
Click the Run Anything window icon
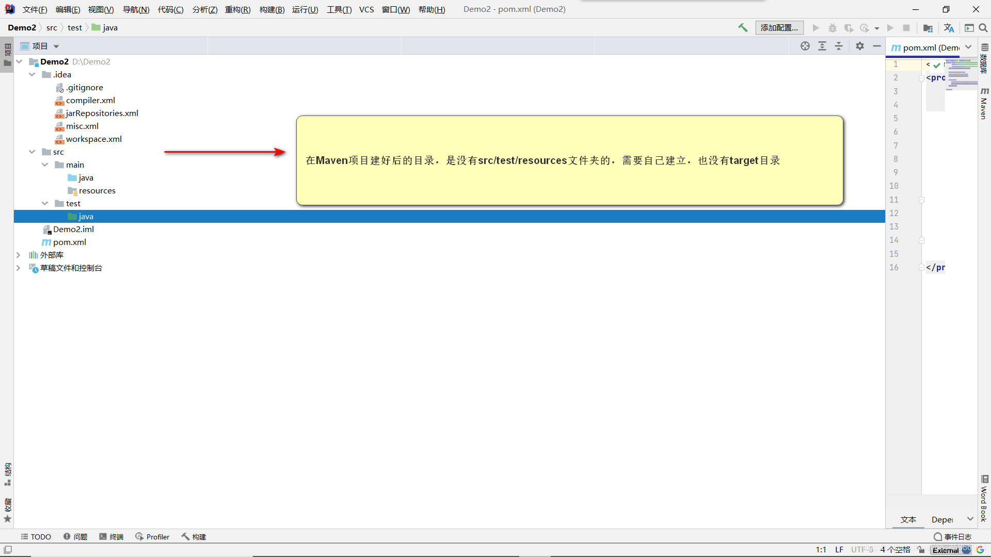(x=969, y=28)
